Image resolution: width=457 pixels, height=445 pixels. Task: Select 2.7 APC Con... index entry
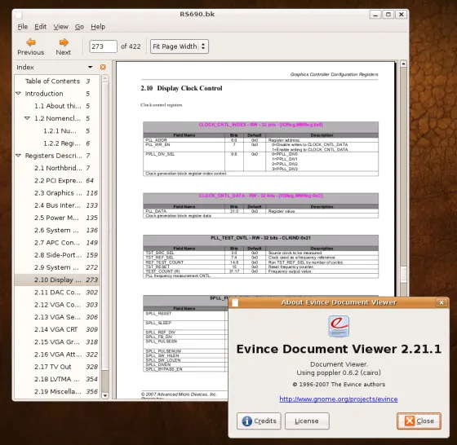57,242
